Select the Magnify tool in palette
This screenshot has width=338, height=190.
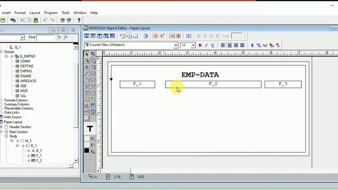coord(93,54)
